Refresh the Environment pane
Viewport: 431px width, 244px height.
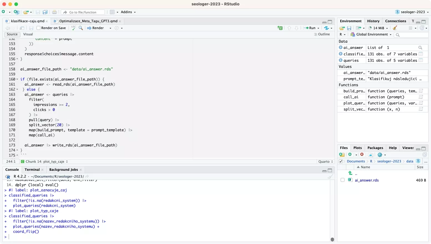(422, 28)
